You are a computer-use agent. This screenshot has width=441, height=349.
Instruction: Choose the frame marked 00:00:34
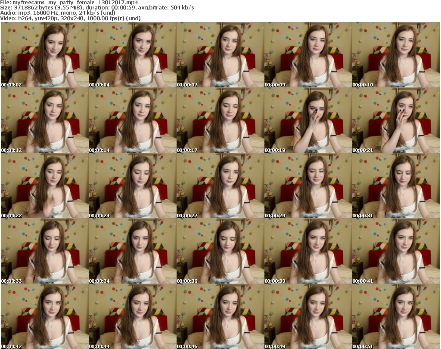133,251
